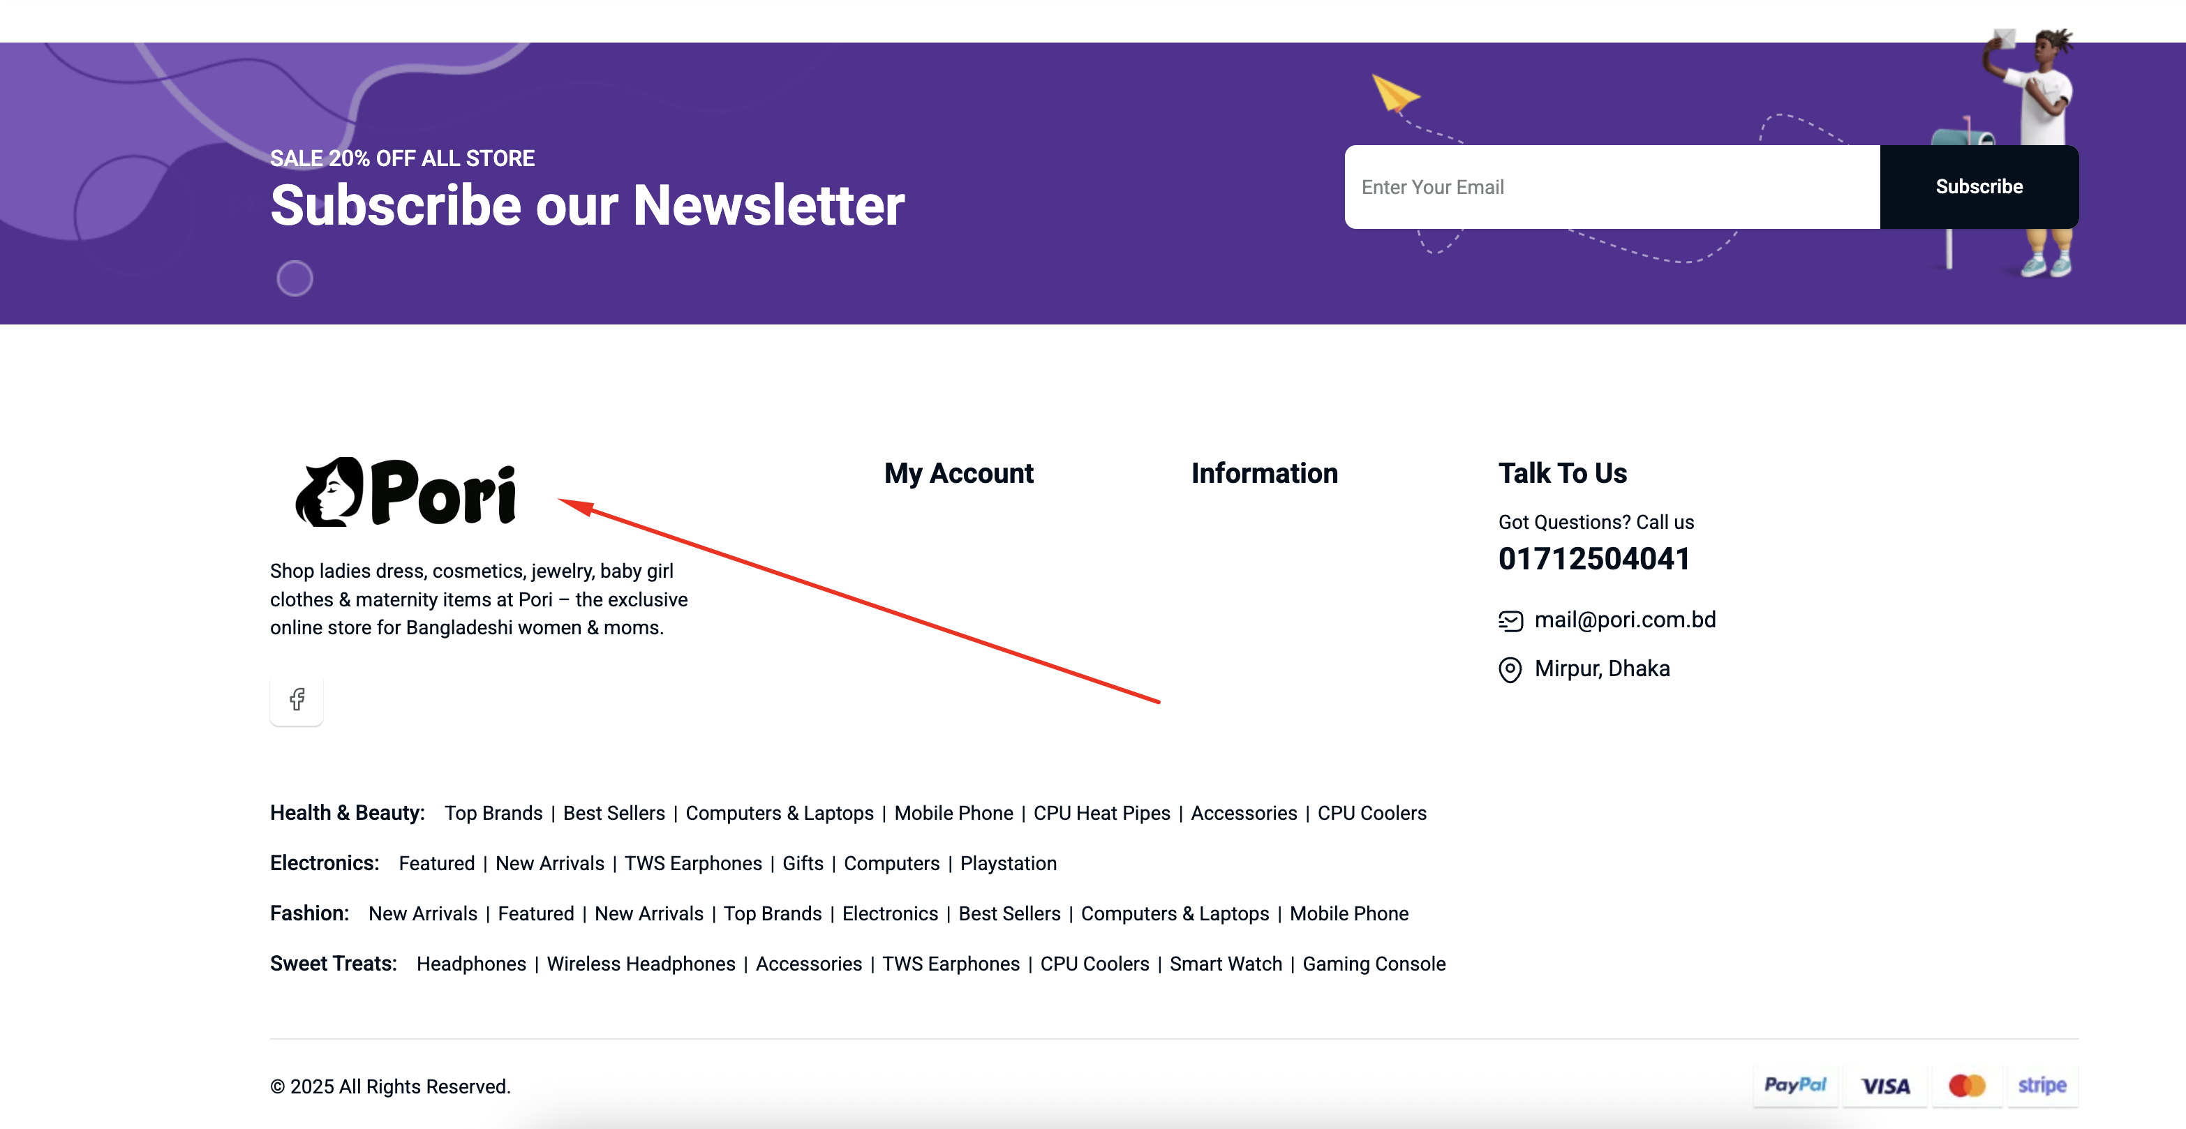Go to the Playstation link
The width and height of the screenshot is (2186, 1129).
tap(1008, 864)
